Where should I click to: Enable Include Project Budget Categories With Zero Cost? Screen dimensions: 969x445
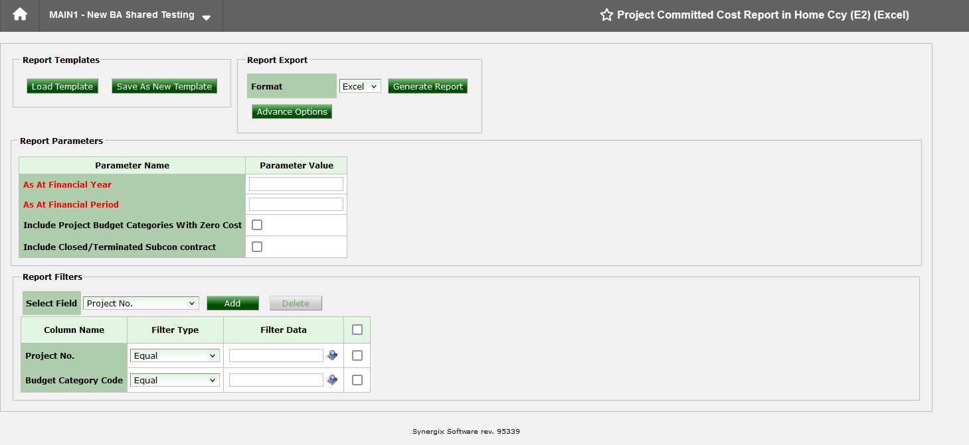point(257,225)
